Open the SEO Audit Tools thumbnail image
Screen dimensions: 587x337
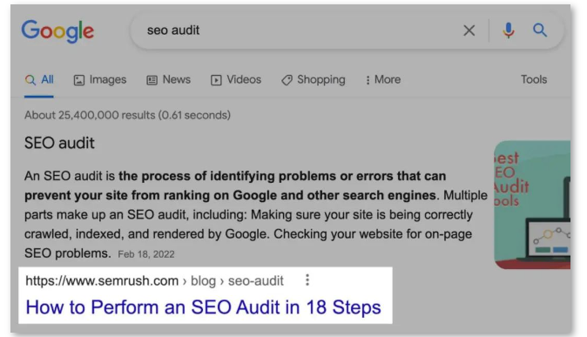(532, 205)
